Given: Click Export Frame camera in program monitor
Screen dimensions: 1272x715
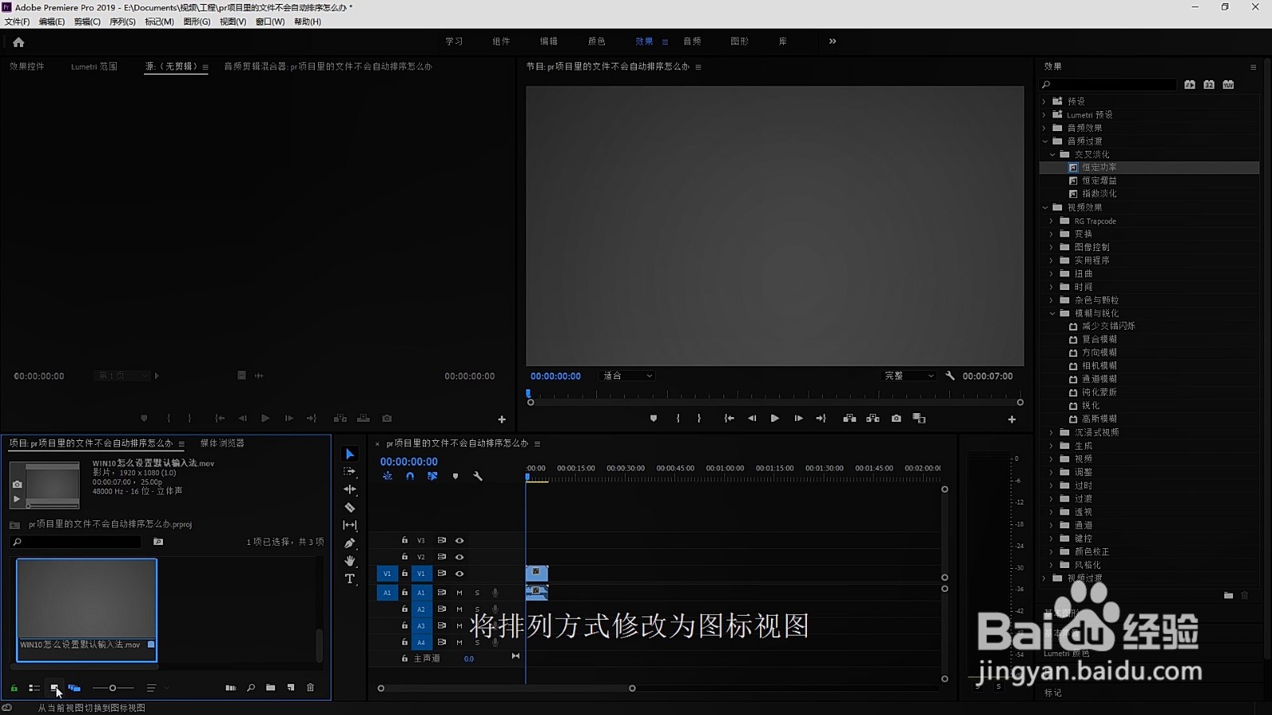Looking at the screenshot, I should pyautogui.click(x=896, y=419).
